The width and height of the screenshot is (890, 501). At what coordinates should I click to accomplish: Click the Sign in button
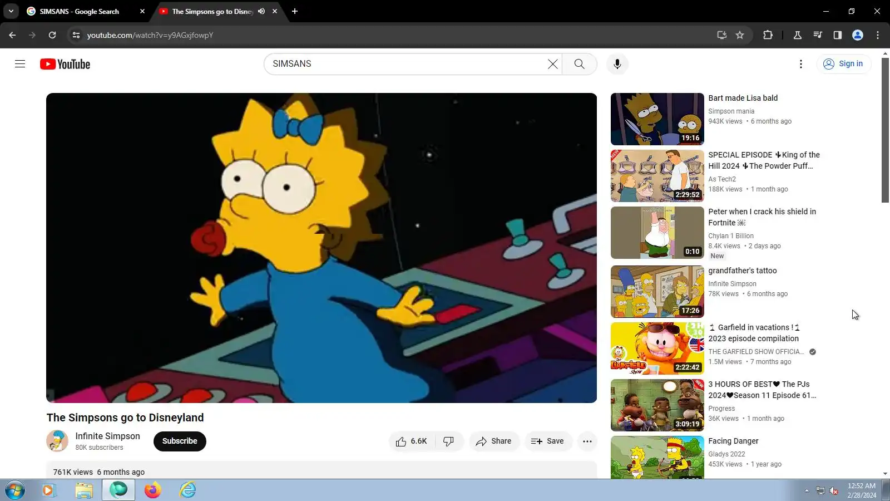(843, 64)
